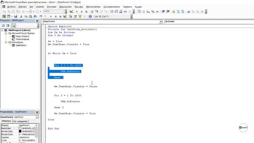Click the 'Option Explicit' code line

[60, 26]
